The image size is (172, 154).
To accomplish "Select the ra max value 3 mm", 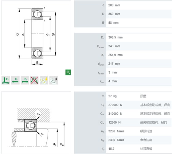I will point(112,72).
